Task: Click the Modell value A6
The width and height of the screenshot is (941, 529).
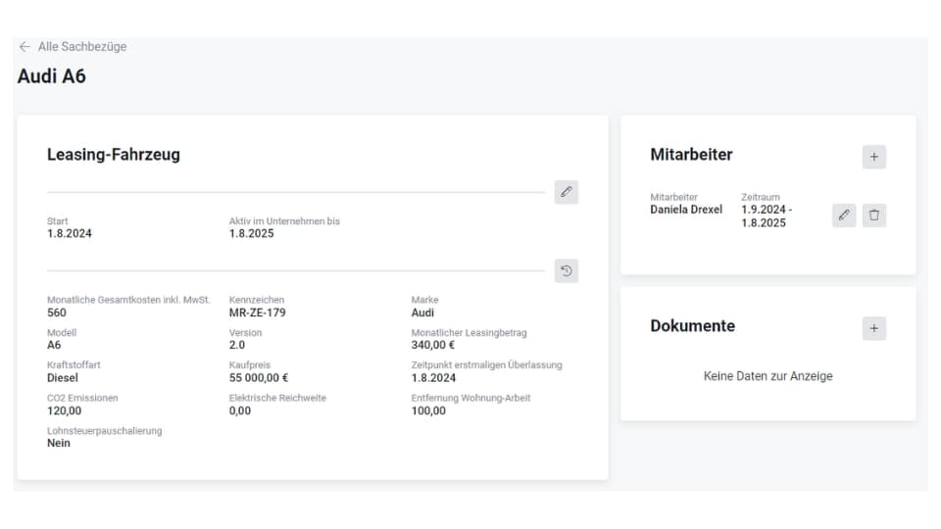Action: [54, 345]
